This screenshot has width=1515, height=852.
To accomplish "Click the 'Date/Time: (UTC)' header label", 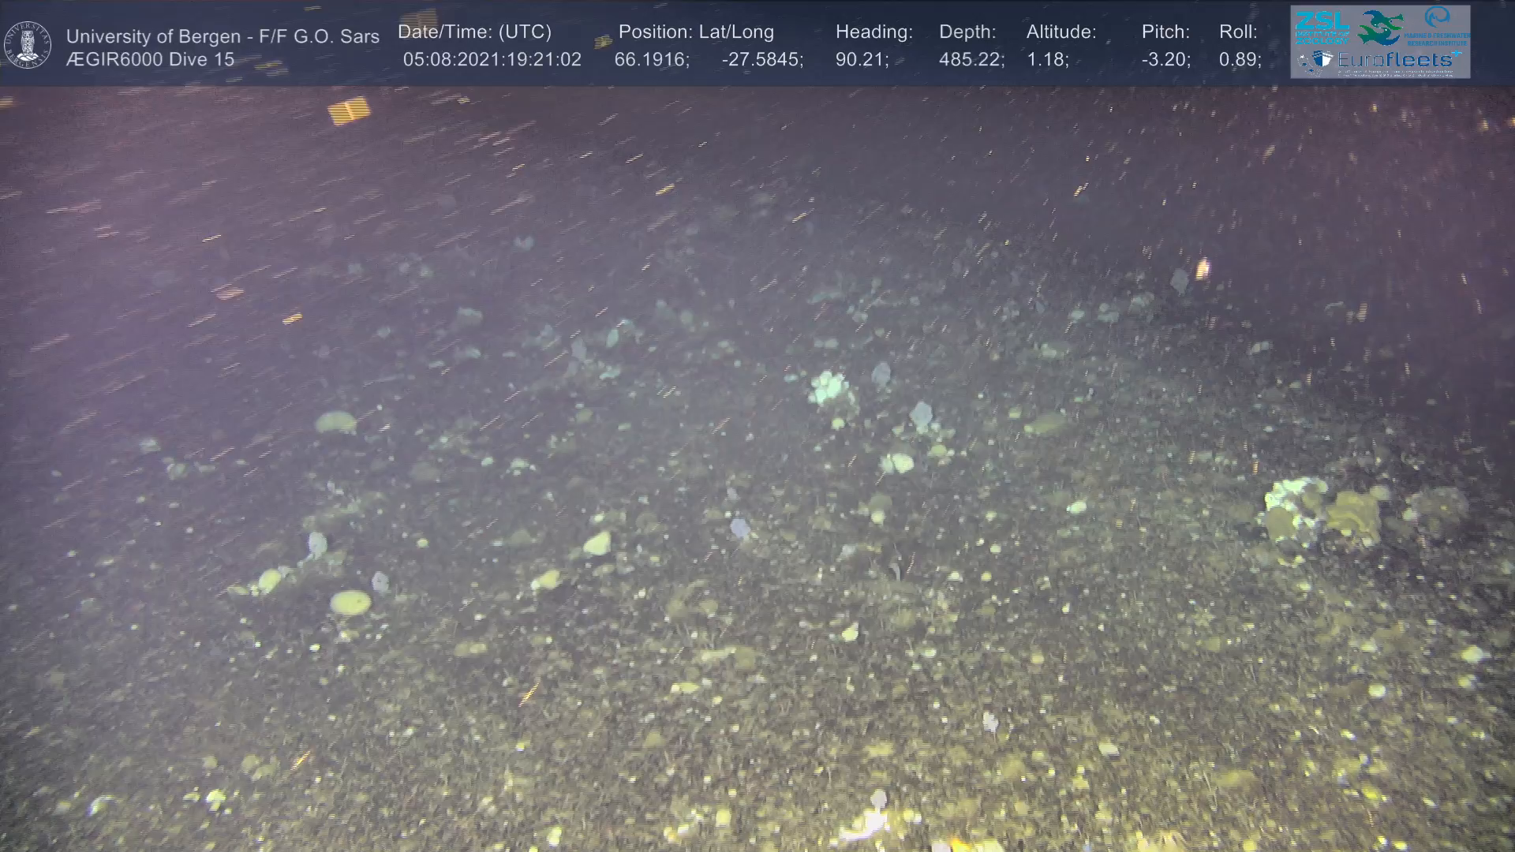I will (x=474, y=32).
